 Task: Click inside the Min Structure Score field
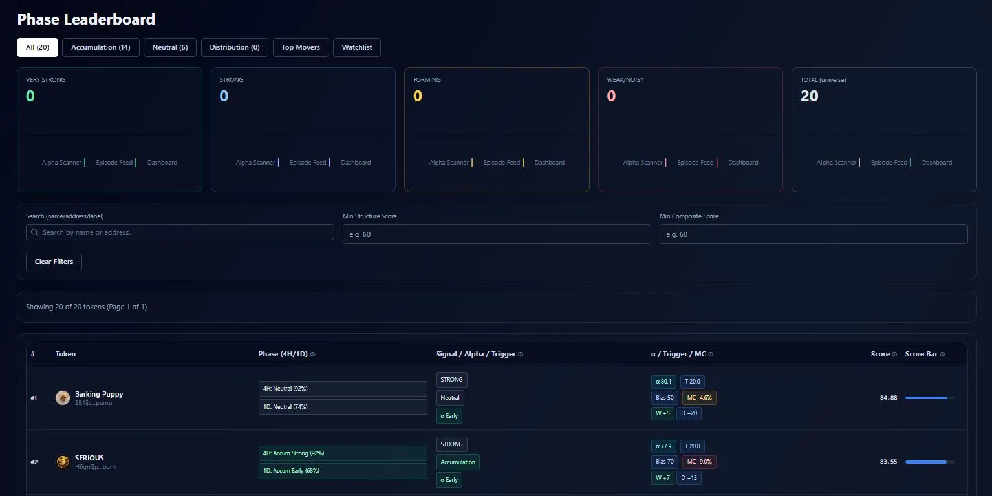(x=496, y=234)
